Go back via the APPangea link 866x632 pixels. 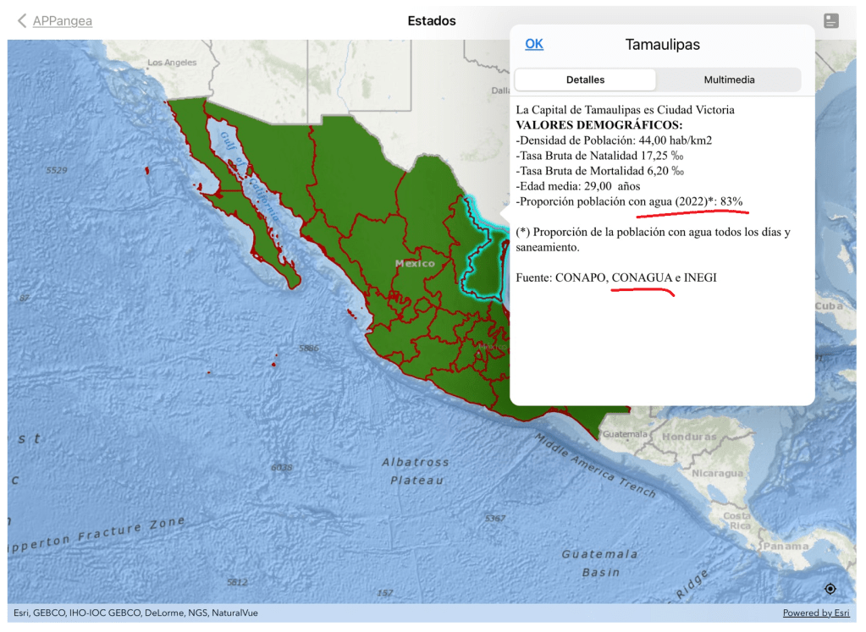pyautogui.click(x=62, y=21)
